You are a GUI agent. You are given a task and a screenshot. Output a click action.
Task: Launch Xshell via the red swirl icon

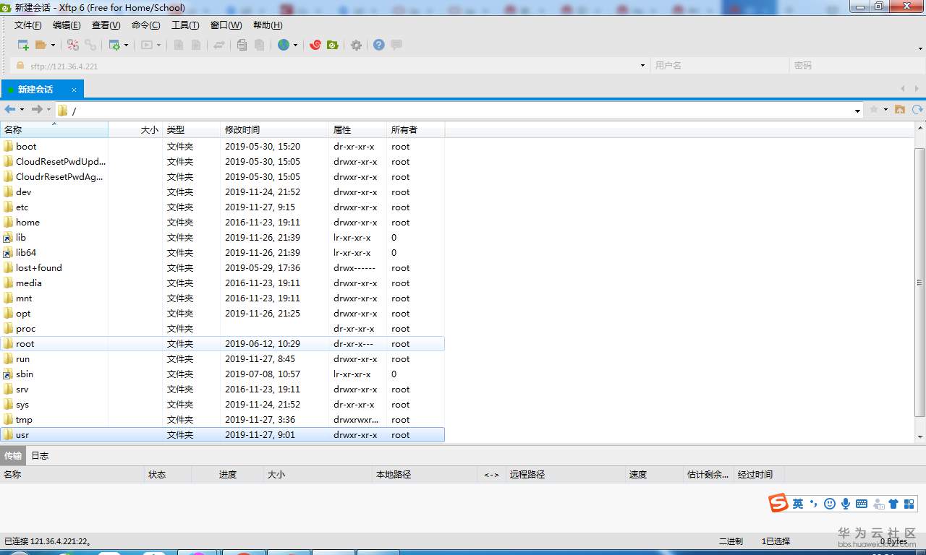315,45
